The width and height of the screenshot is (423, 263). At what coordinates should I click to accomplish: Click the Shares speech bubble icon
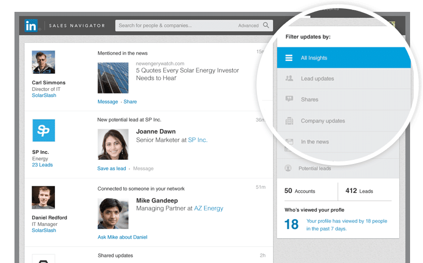coord(289,99)
